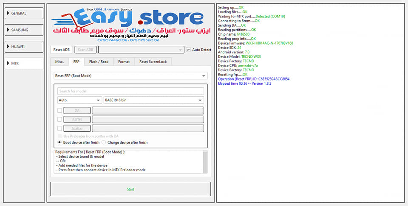
Task: Click the log line 'Chip name: MT6580'
Action: (234, 34)
